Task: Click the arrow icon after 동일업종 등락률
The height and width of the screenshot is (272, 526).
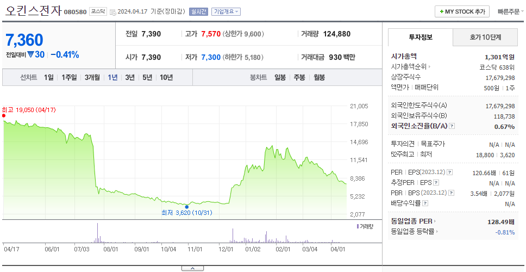Action: (437, 231)
